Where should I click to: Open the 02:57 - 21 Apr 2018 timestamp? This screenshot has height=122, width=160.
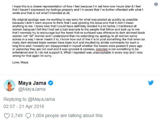(24, 106)
